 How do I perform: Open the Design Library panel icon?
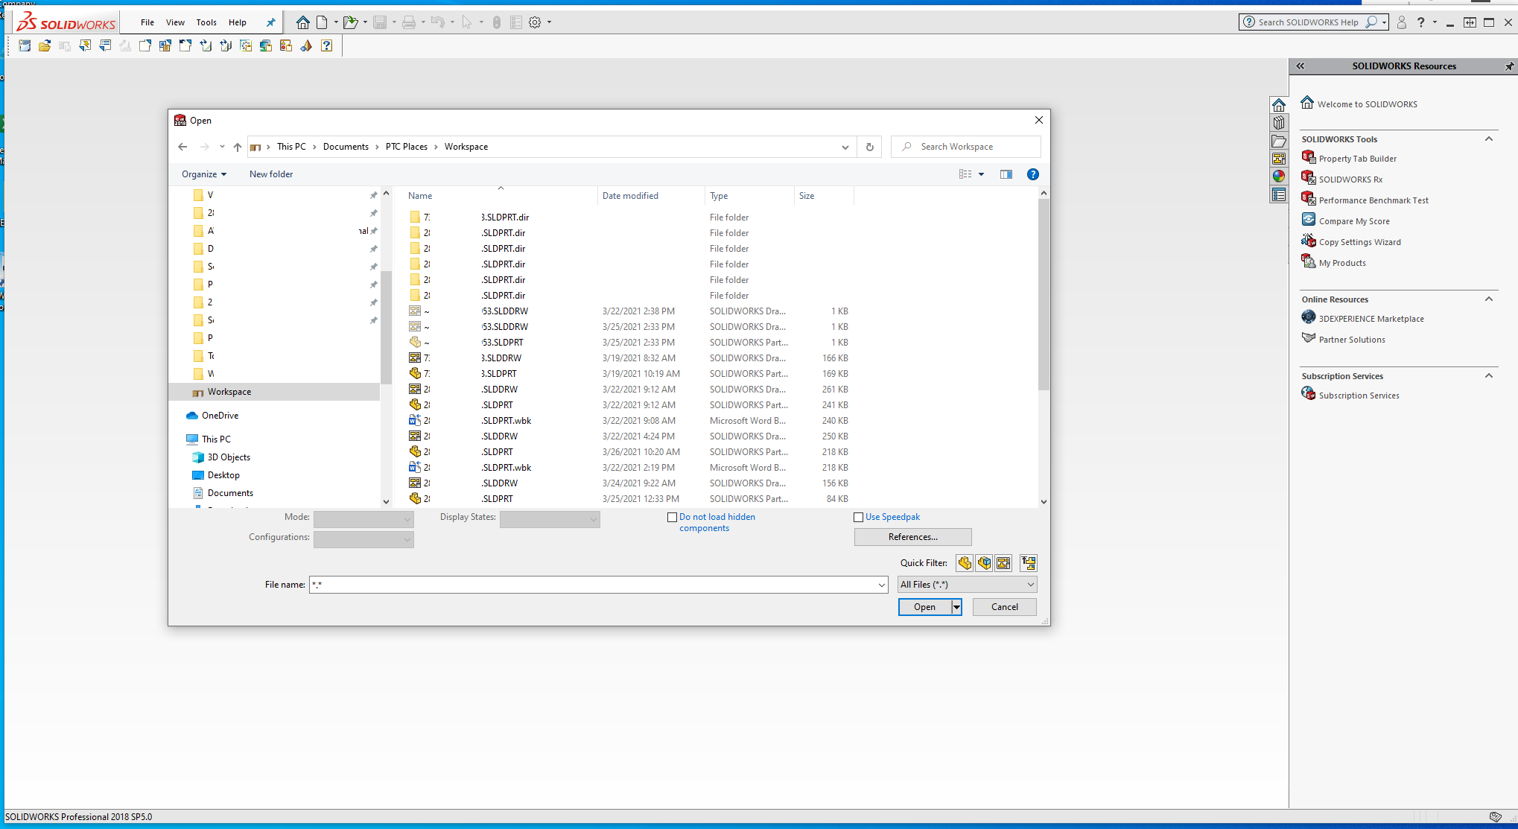(1279, 123)
